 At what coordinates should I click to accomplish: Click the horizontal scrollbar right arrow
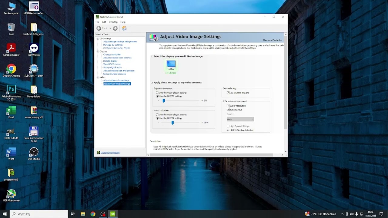click(282, 155)
